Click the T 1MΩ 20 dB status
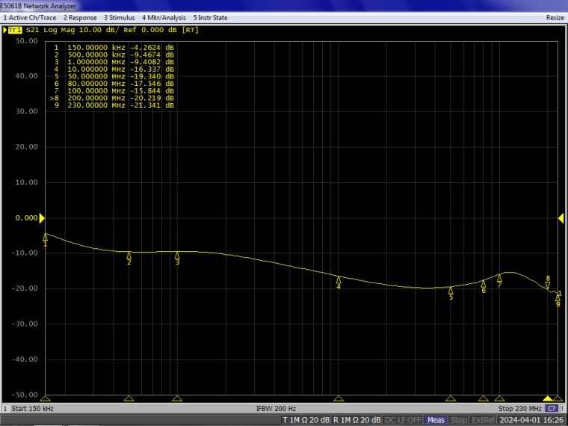568x426 pixels. coord(305,420)
